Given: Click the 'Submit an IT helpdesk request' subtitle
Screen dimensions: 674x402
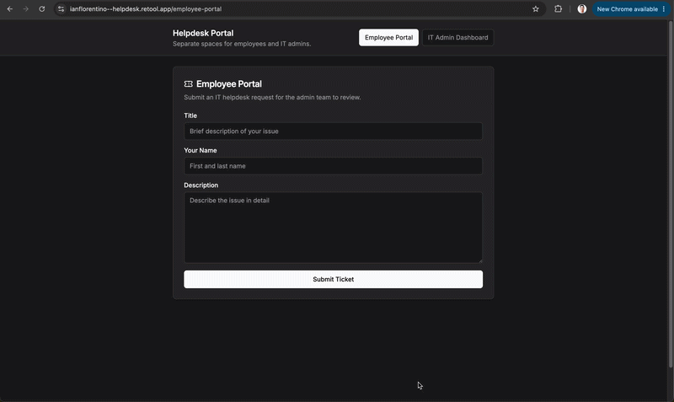Looking at the screenshot, I should 272,97.
